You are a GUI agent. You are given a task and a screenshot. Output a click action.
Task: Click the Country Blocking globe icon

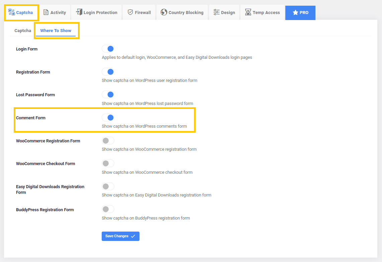coord(164,12)
